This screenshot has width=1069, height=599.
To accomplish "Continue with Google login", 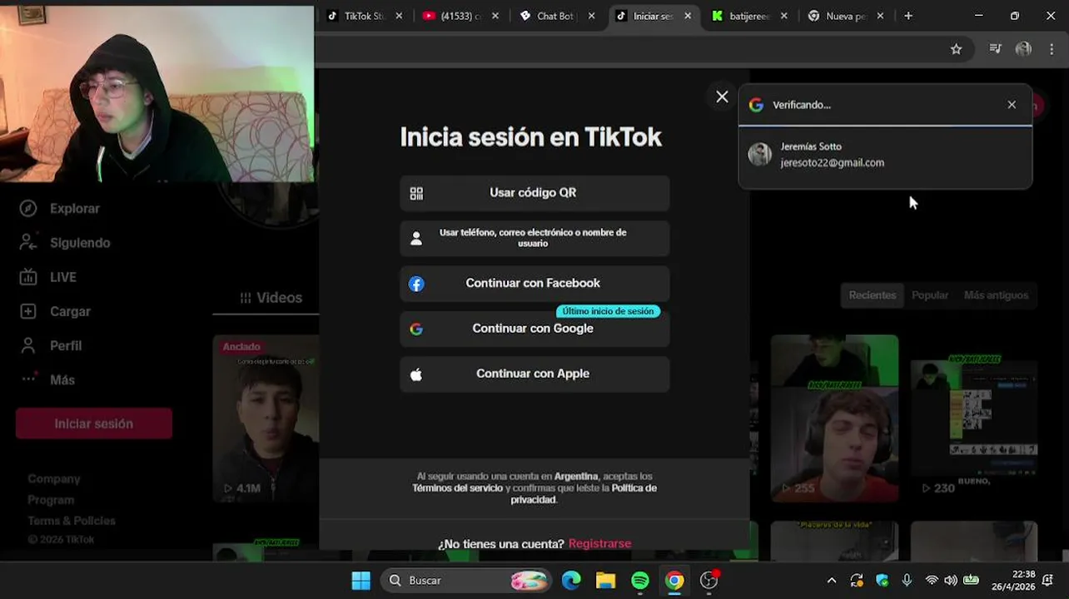I will click(534, 329).
